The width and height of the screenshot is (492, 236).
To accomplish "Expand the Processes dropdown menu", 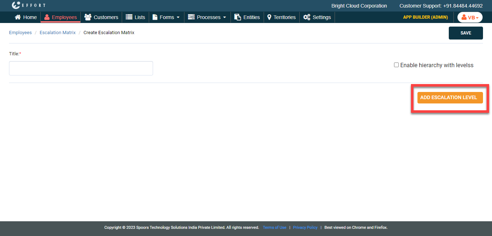I will 207,17.
